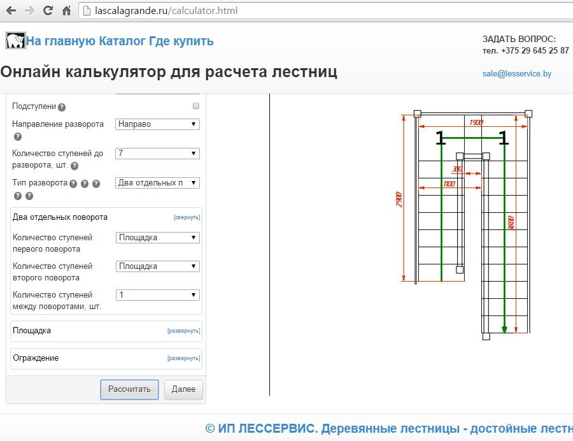
Task: Go to the browser home page icon
Action: (66, 11)
